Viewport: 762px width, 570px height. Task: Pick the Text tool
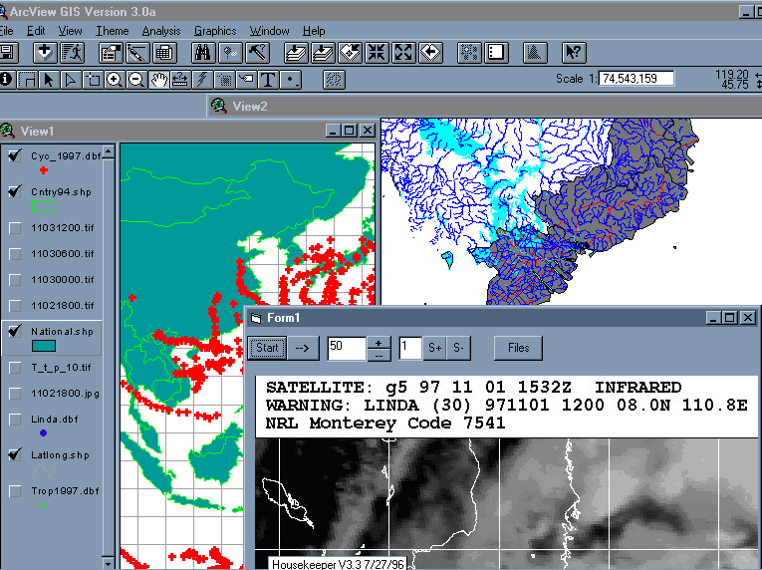[x=269, y=79]
